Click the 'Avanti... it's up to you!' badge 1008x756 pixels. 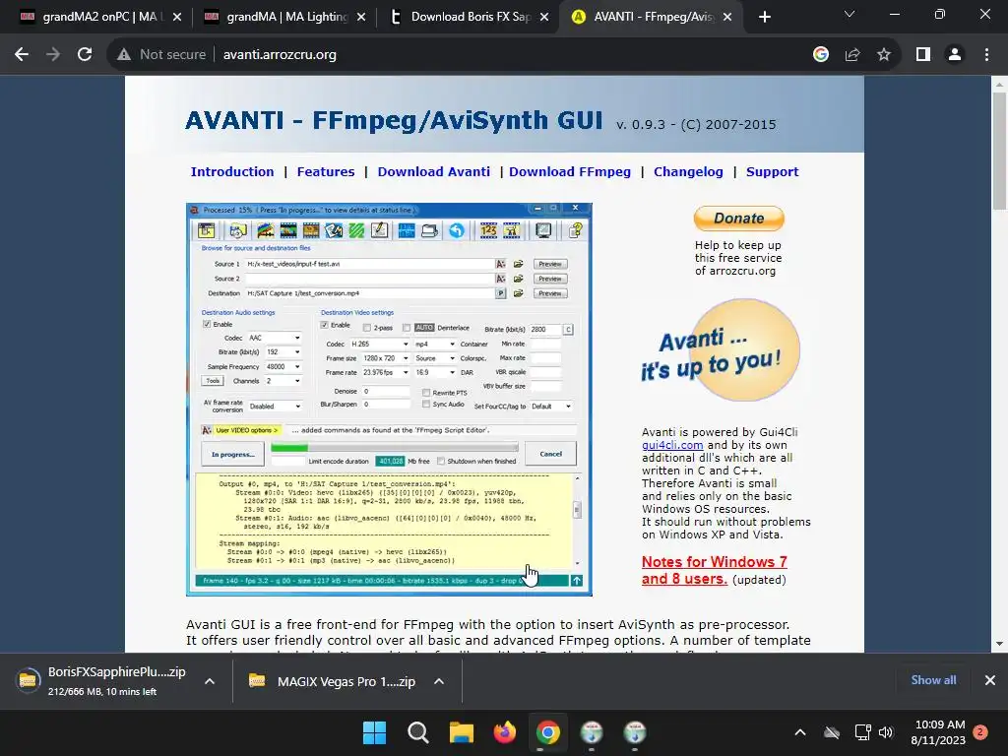tap(720, 350)
